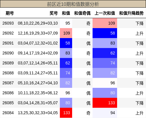Select period number 26089
146x118 pixels.
pos(8,63)
